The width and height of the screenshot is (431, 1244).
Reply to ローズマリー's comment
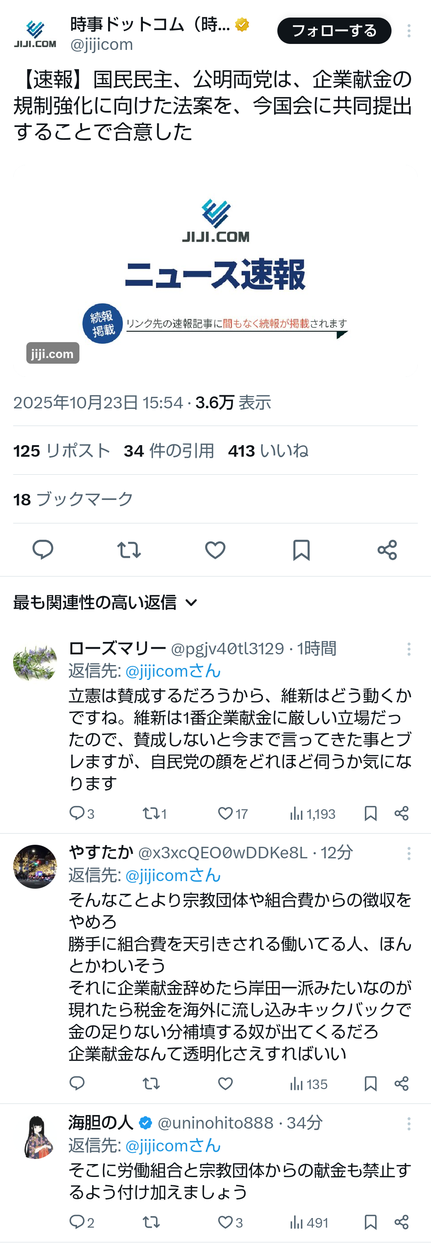tap(77, 814)
